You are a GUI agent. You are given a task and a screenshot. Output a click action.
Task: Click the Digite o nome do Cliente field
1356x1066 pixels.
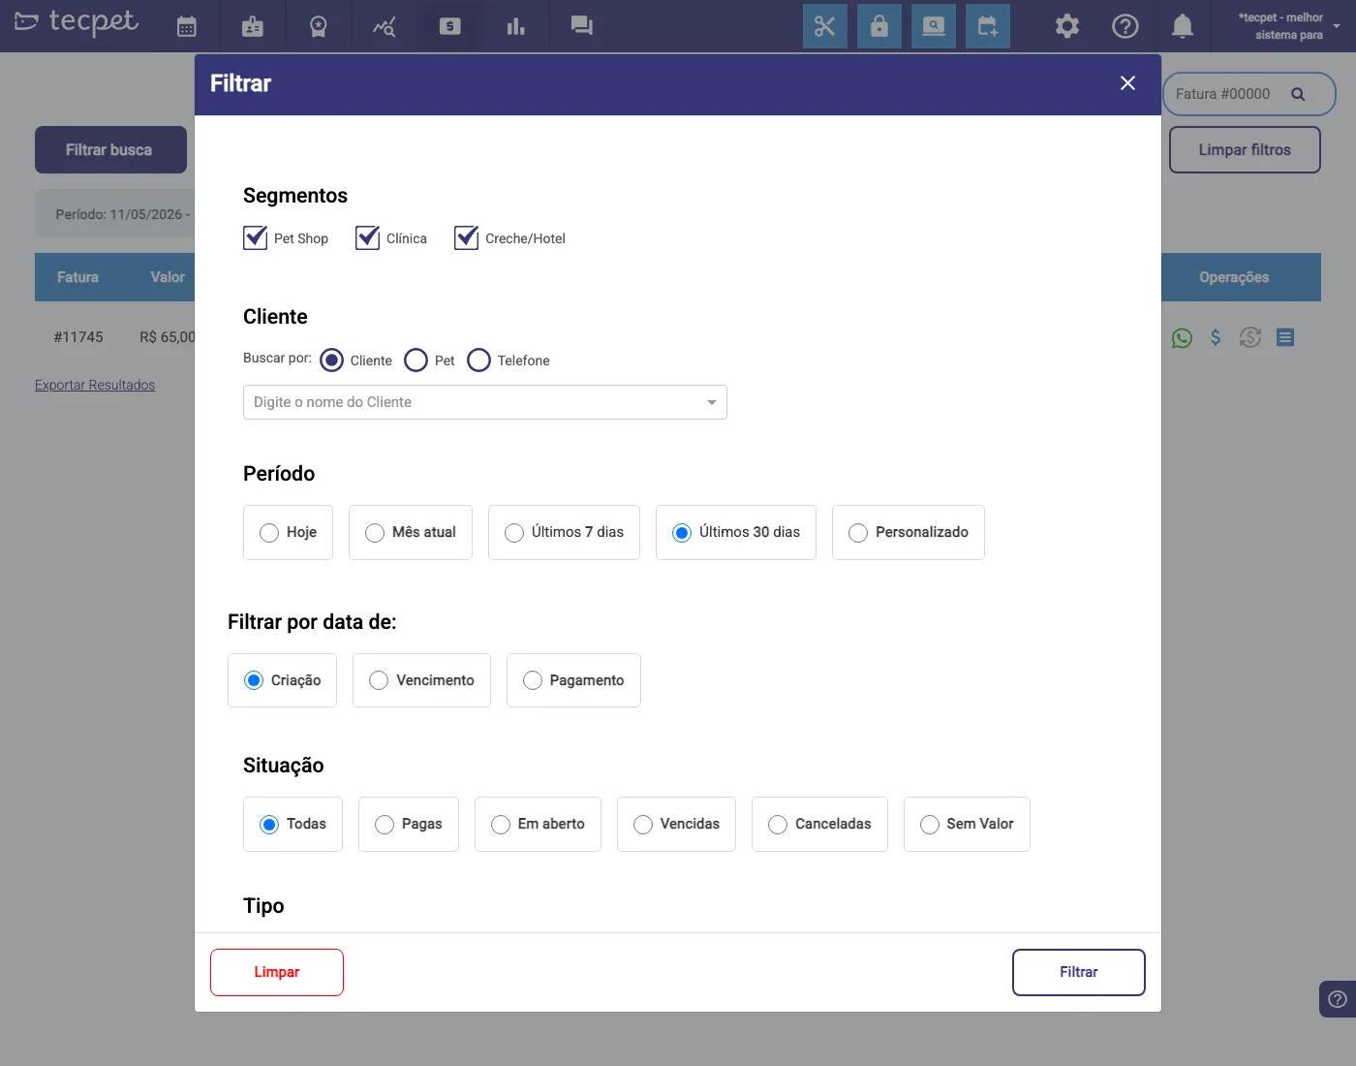coord(484,402)
